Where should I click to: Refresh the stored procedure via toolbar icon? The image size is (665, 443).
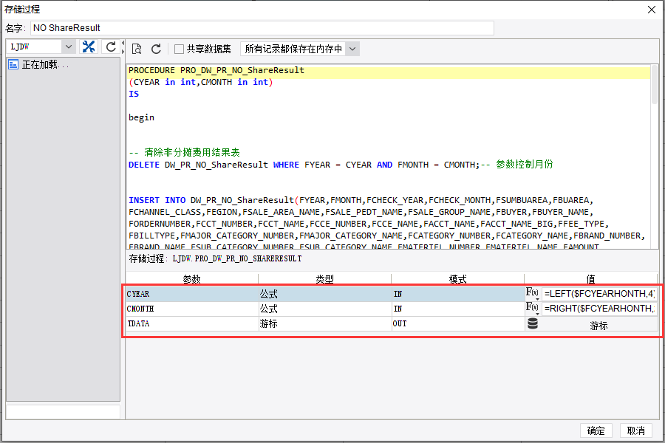click(156, 49)
